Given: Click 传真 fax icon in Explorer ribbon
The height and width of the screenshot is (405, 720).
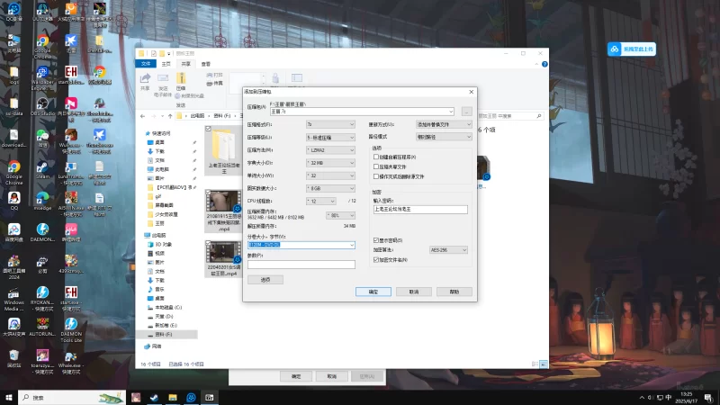Looking at the screenshot, I should [x=214, y=83].
